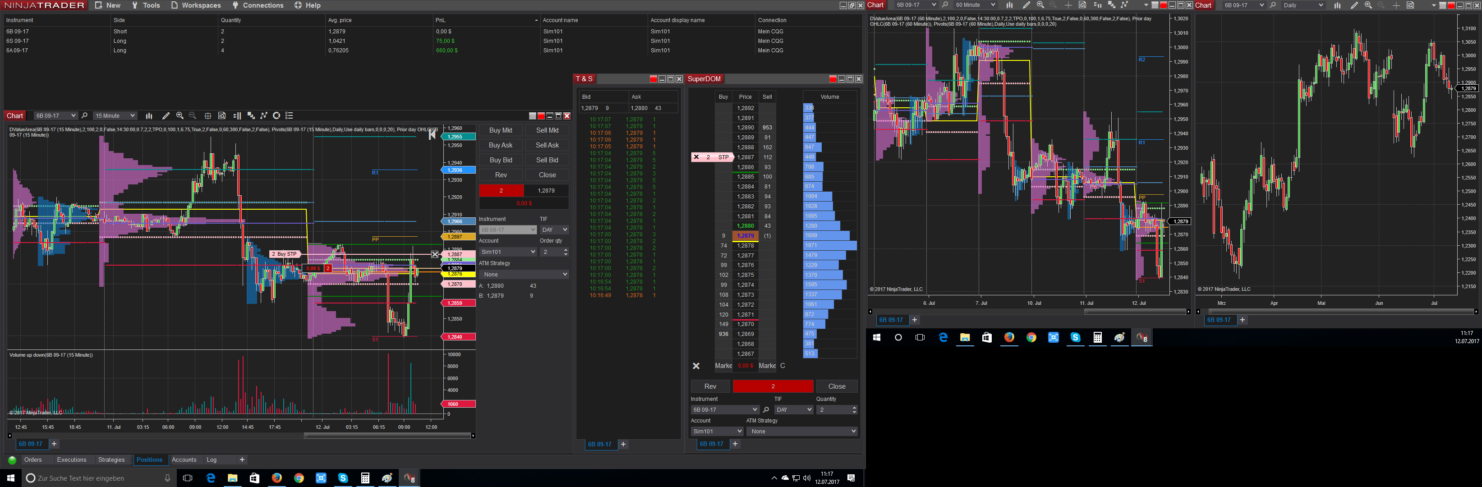Open the Tools menu
1482x487 pixels.
pyautogui.click(x=146, y=5)
